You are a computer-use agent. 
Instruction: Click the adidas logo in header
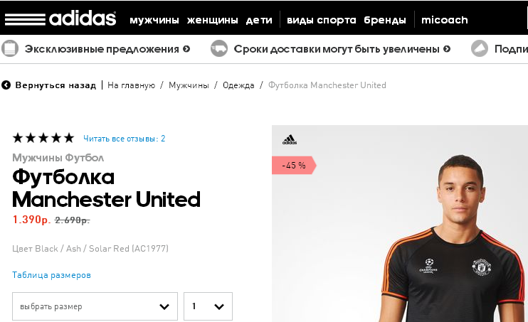[x=60, y=18]
